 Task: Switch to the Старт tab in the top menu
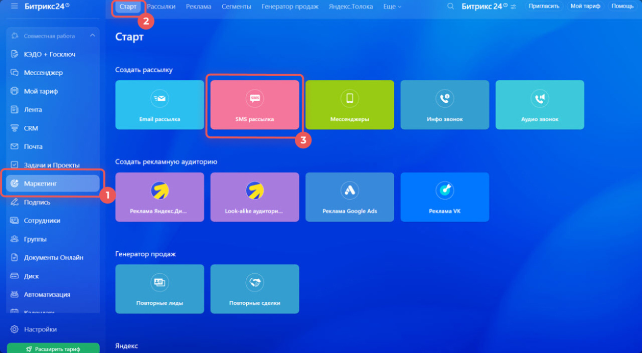pos(128,7)
